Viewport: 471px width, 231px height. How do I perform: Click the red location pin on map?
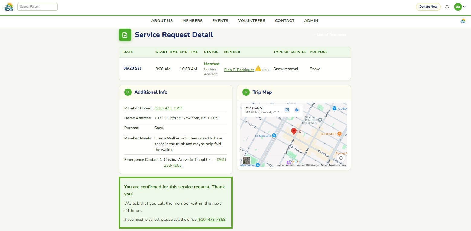[294, 131]
